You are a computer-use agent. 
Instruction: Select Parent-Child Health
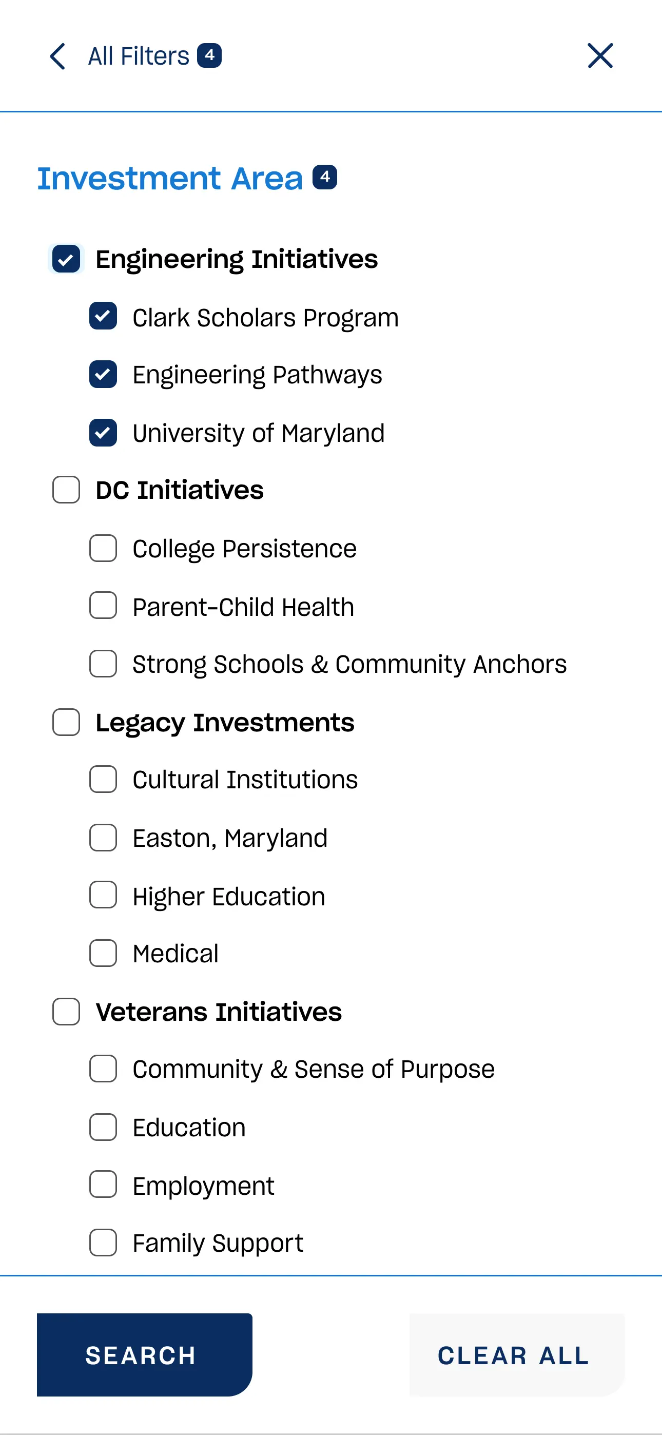(x=103, y=607)
